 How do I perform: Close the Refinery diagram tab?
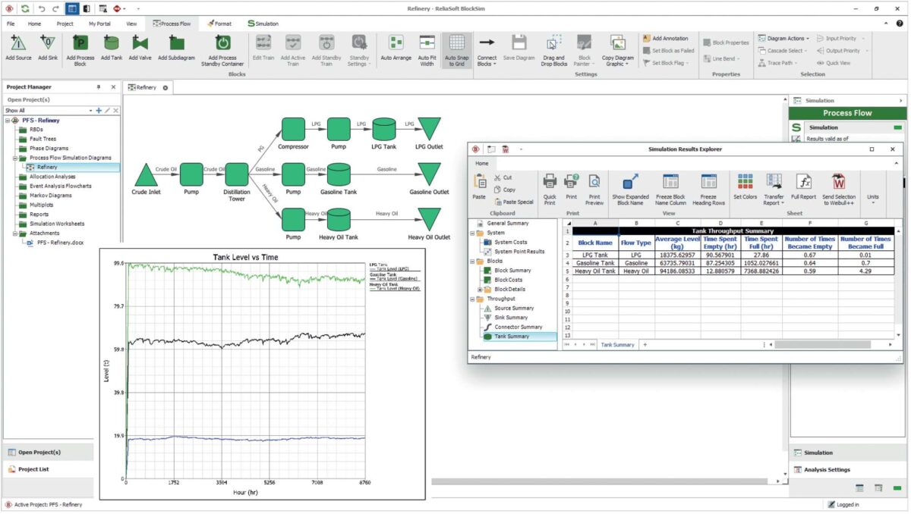pos(165,88)
